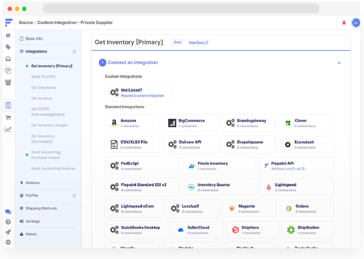The width and height of the screenshot is (364, 259).
Task: Click the Back button
Action: click(x=178, y=42)
